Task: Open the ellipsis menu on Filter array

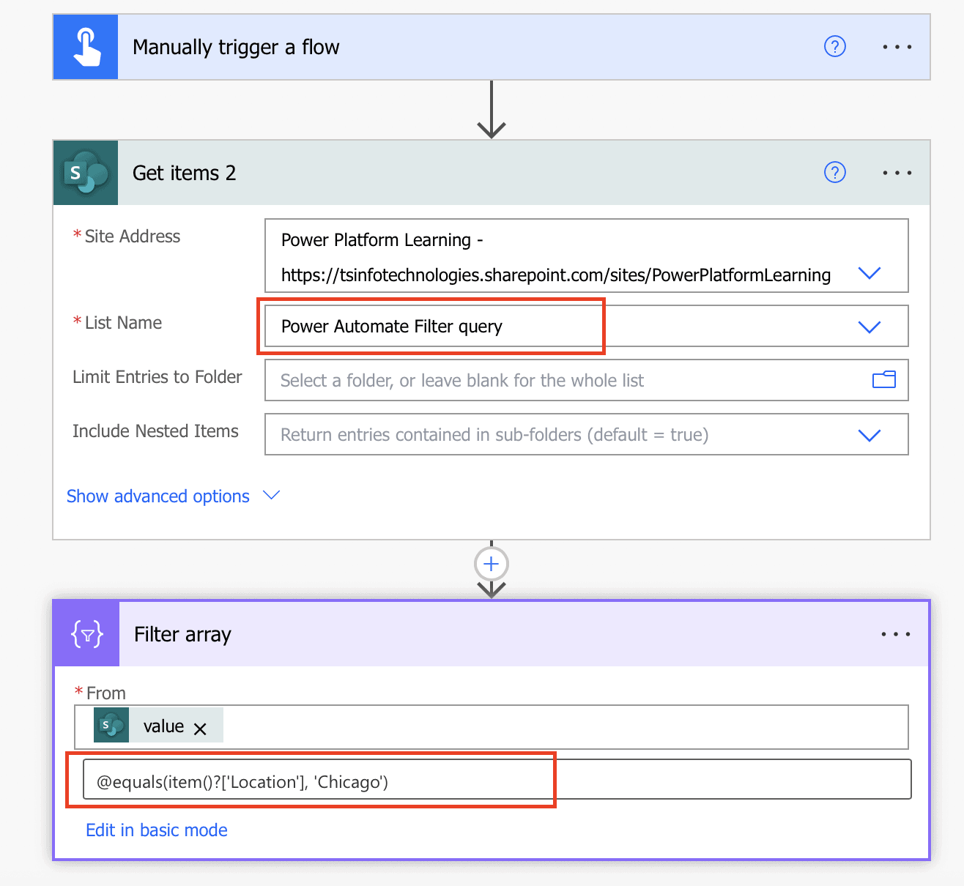Action: coord(897,634)
